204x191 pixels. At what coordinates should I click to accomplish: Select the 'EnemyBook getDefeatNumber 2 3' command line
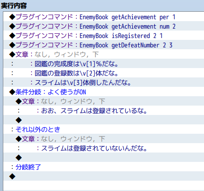(x=104, y=45)
